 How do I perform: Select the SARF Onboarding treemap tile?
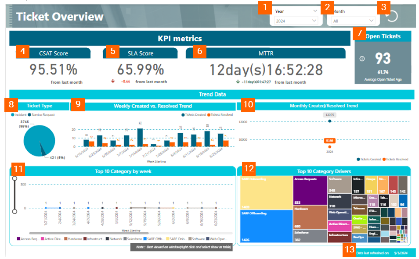[266, 192]
